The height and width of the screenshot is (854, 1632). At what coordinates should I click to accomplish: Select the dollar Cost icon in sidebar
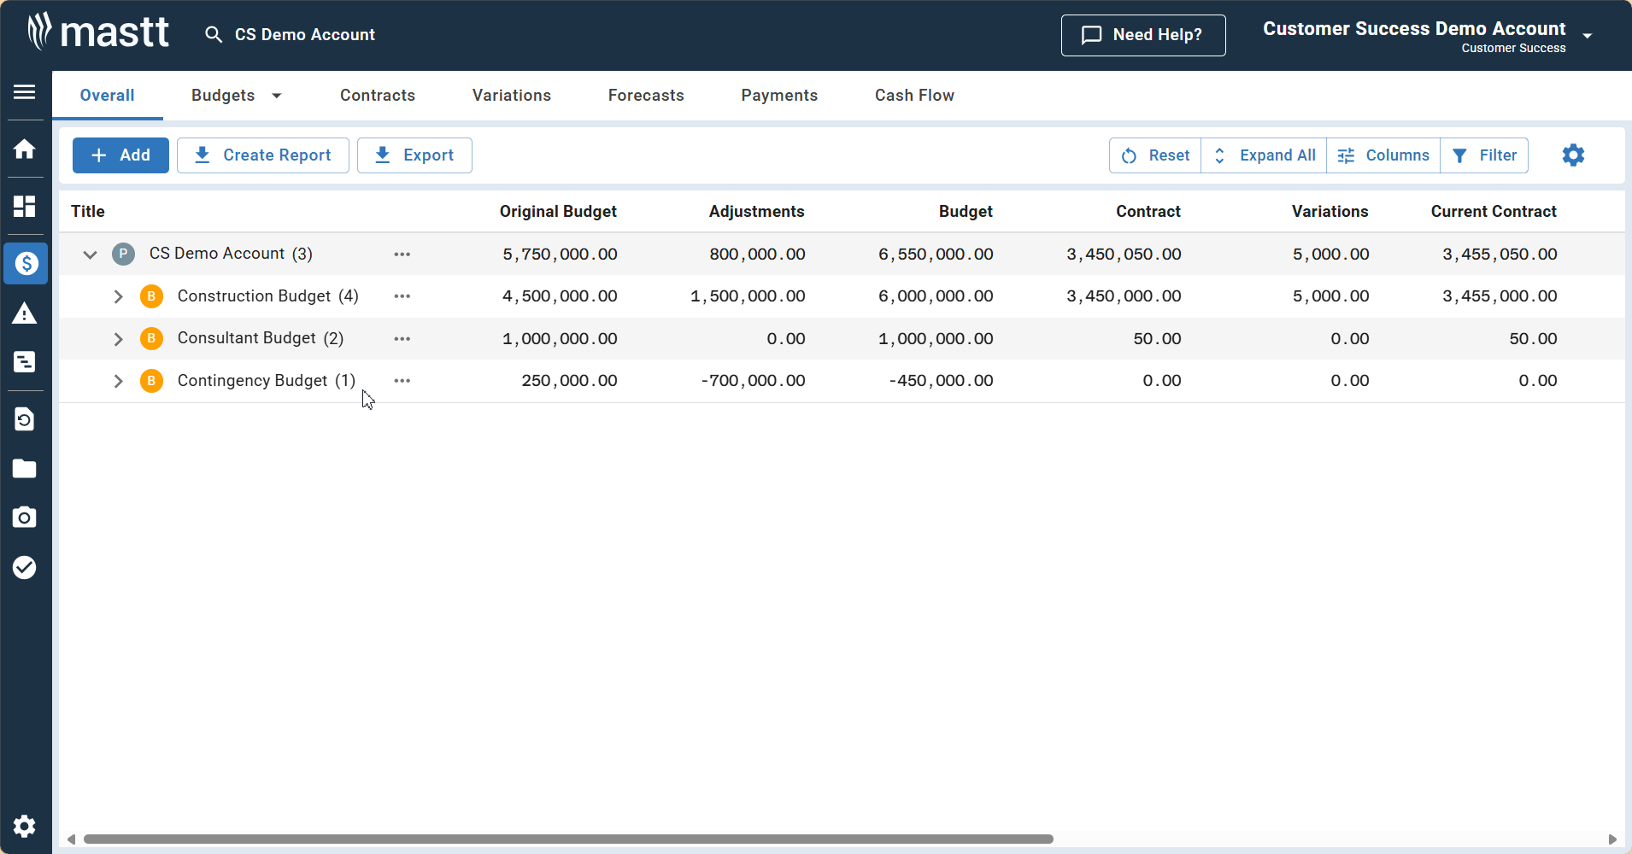(x=26, y=263)
